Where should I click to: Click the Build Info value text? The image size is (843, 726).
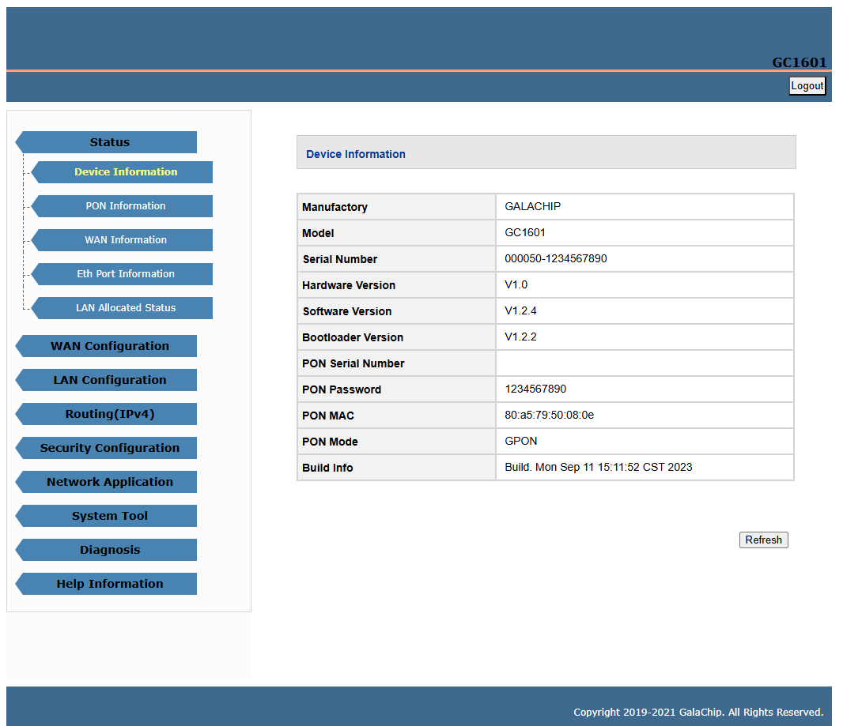pyautogui.click(x=598, y=467)
